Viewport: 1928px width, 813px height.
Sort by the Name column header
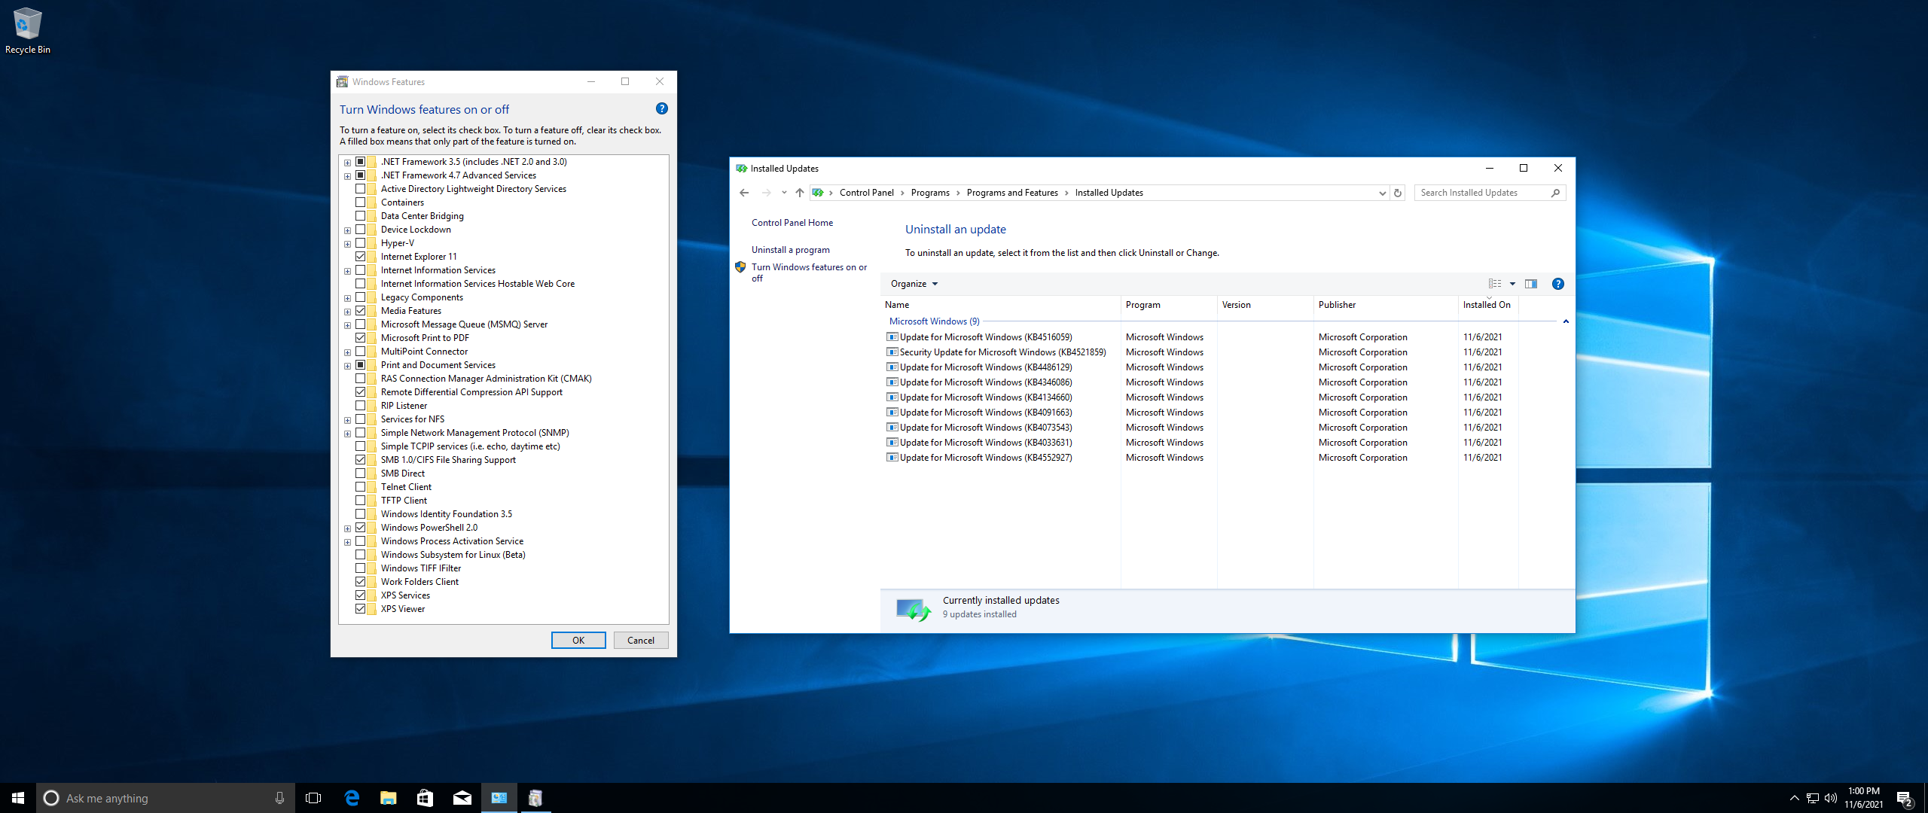pos(1001,305)
